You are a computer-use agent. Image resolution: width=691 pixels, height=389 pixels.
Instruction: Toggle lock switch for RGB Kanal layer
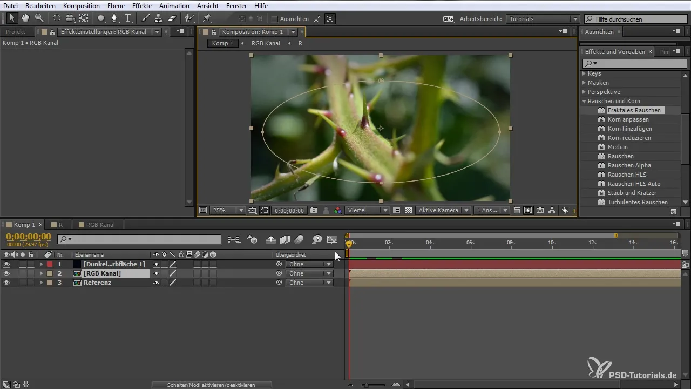31,273
